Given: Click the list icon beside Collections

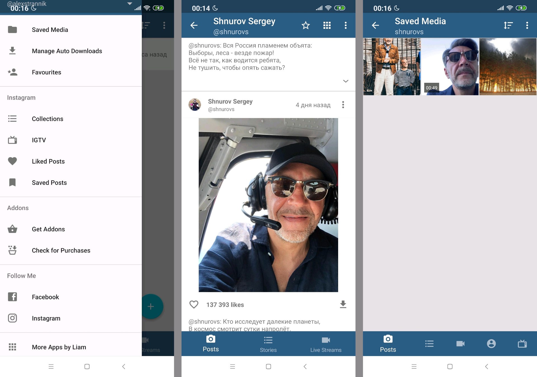Looking at the screenshot, I should pyautogui.click(x=12, y=119).
